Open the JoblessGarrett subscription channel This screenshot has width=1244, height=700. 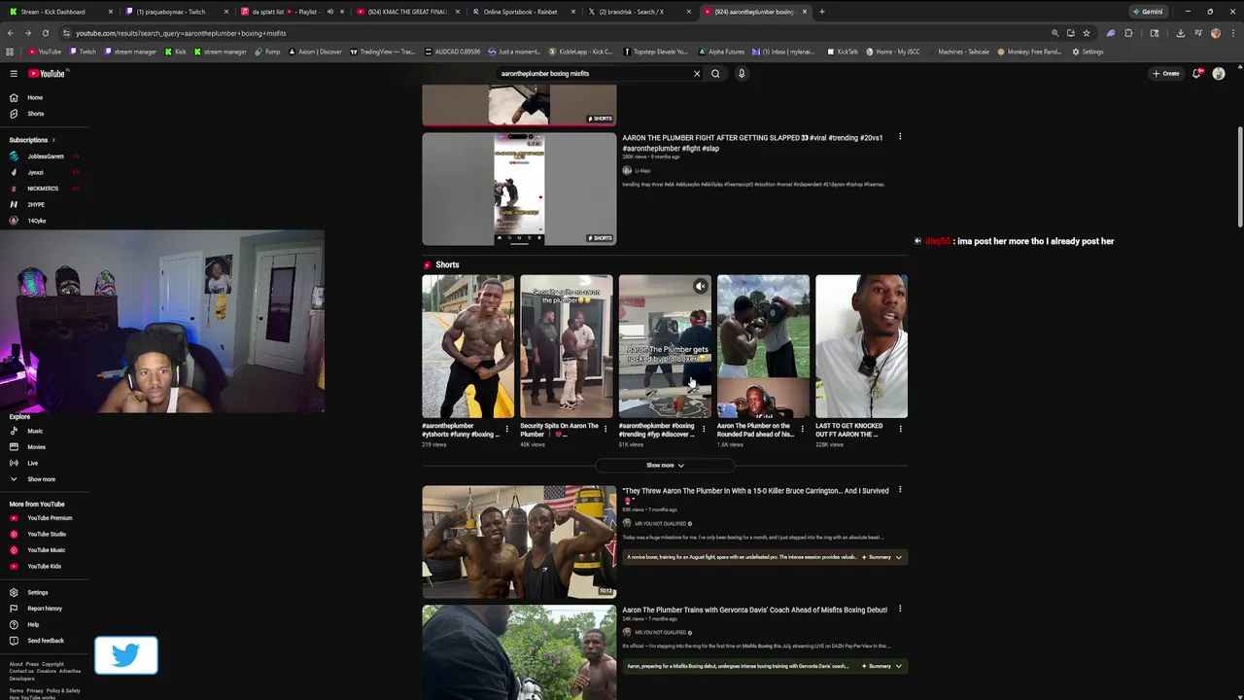[44, 157]
